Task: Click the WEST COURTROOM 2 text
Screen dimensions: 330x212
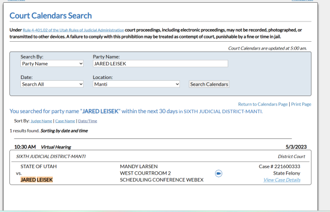Action: click(x=145, y=173)
